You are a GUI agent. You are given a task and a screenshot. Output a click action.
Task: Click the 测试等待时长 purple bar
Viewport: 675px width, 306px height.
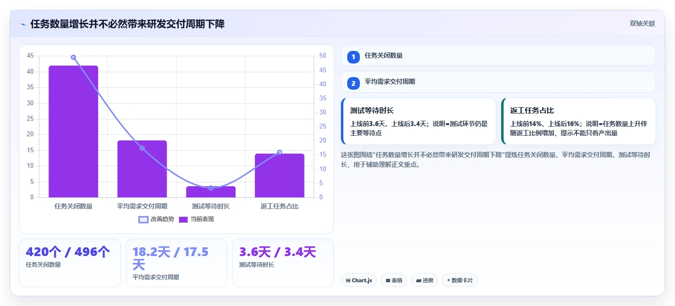point(211,192)
